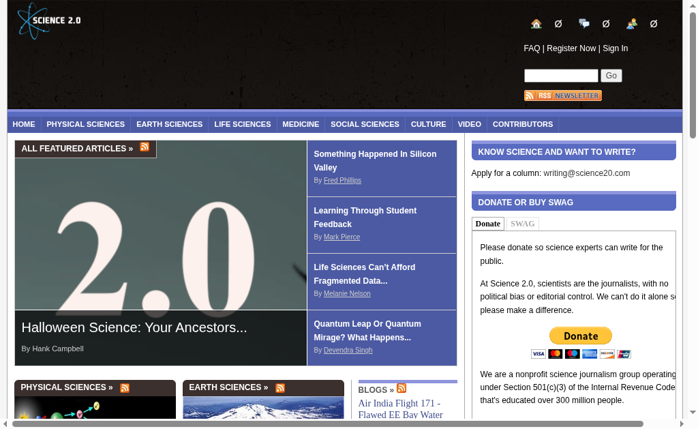The width and height of the screenshot is (698, 429).
Task: Click RSS feed icon beside Blogs heading
Action: click(x=401, y=389)
